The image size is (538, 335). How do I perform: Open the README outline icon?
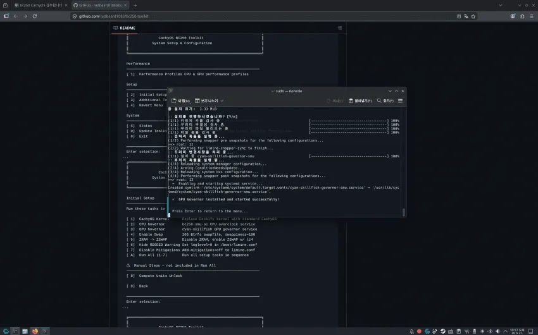coord(340,28)
